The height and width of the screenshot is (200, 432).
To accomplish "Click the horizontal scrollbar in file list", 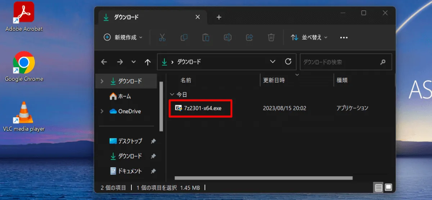I will [264, 178].
